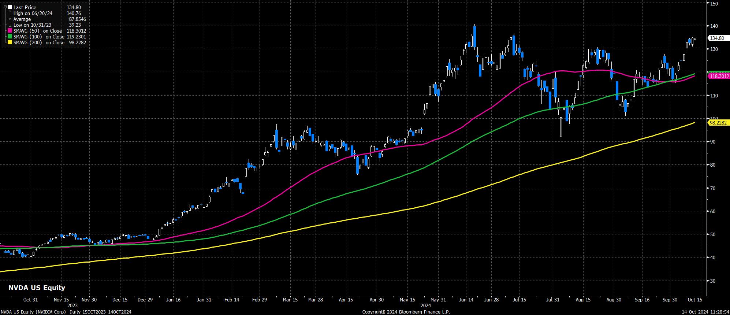Select 'SMAVG (50) on Close' legend label
The image size is (730, 315).
[38, 31]
